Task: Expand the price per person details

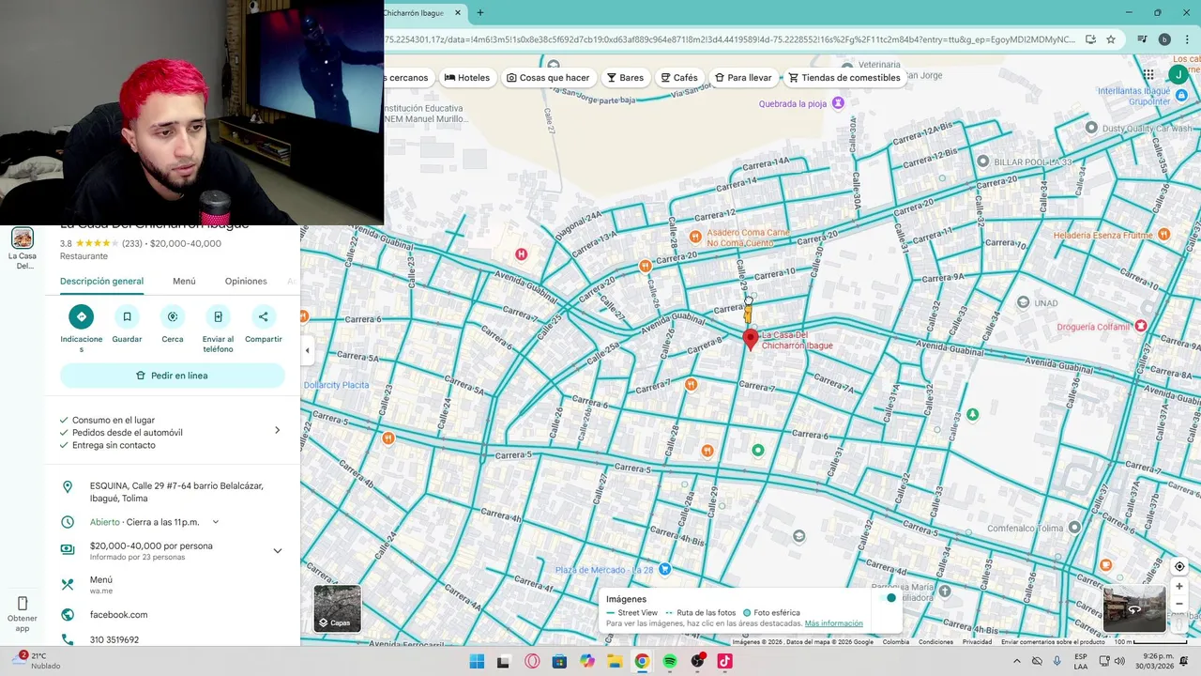Action: tap(277, 551)
